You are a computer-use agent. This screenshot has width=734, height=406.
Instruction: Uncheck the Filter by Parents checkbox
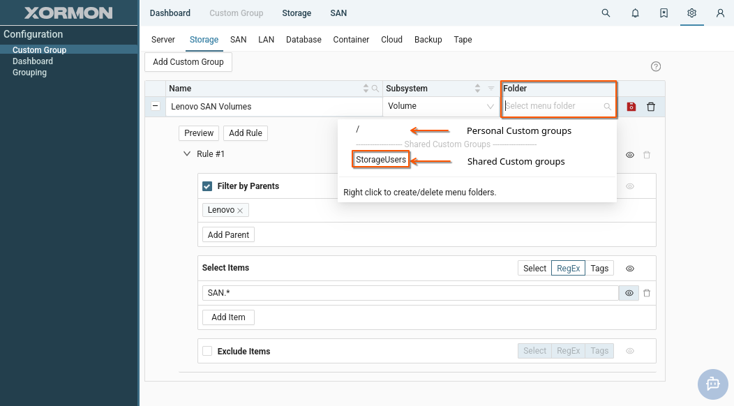click(207, 186)
